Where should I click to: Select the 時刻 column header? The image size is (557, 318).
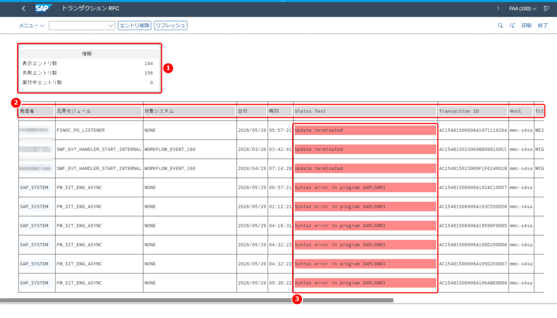point(280,111)
